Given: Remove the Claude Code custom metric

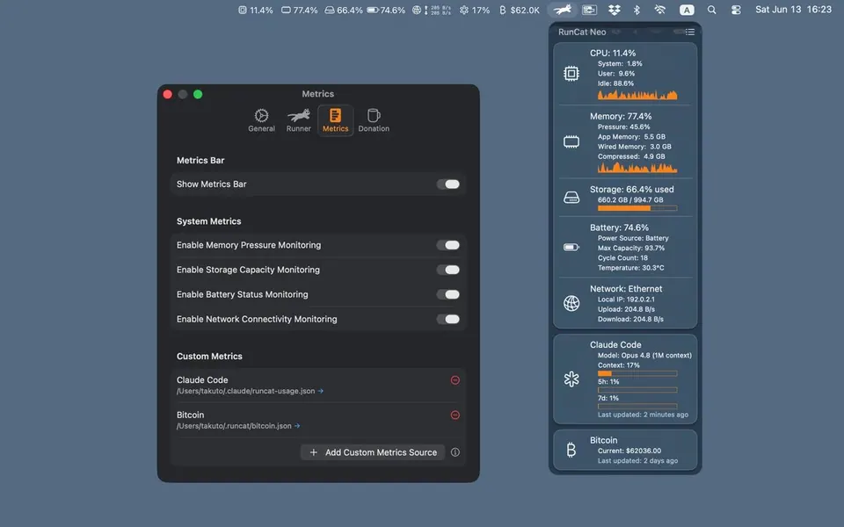Looking at the screenshot, I should click(x=455, y=380).
